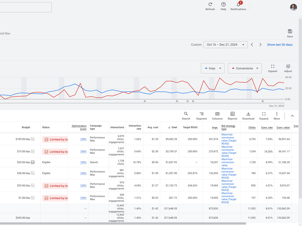Open bid strategy link in the $9,452.29 row
This screenshot has width=302, height=226.
click(x=229, y=139)
